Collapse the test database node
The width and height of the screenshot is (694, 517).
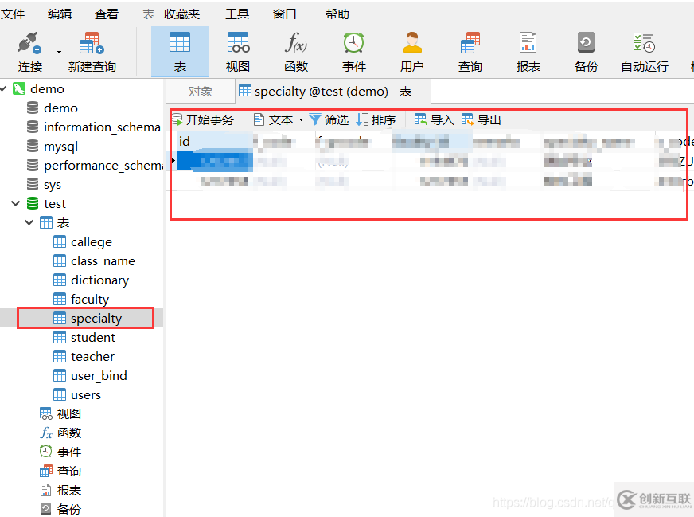pos(15,203)
